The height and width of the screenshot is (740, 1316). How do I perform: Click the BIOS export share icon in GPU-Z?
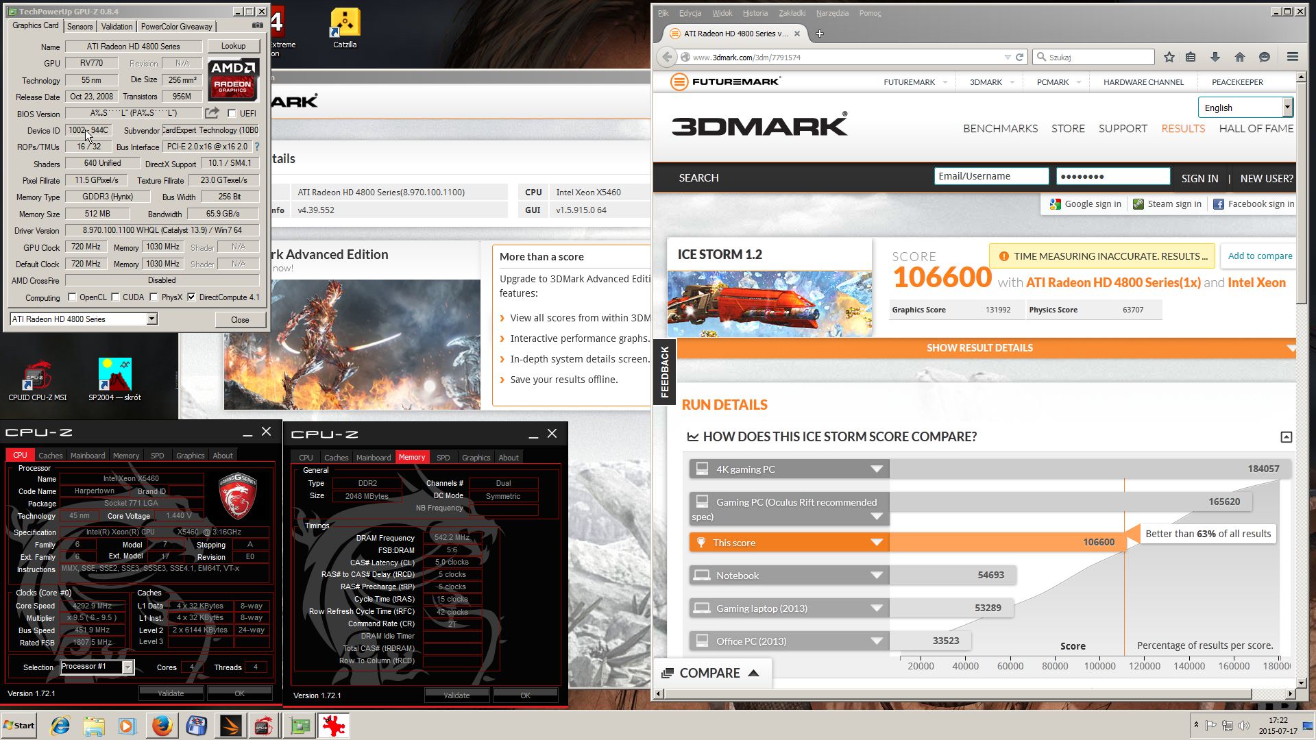[x=212, y=113]
